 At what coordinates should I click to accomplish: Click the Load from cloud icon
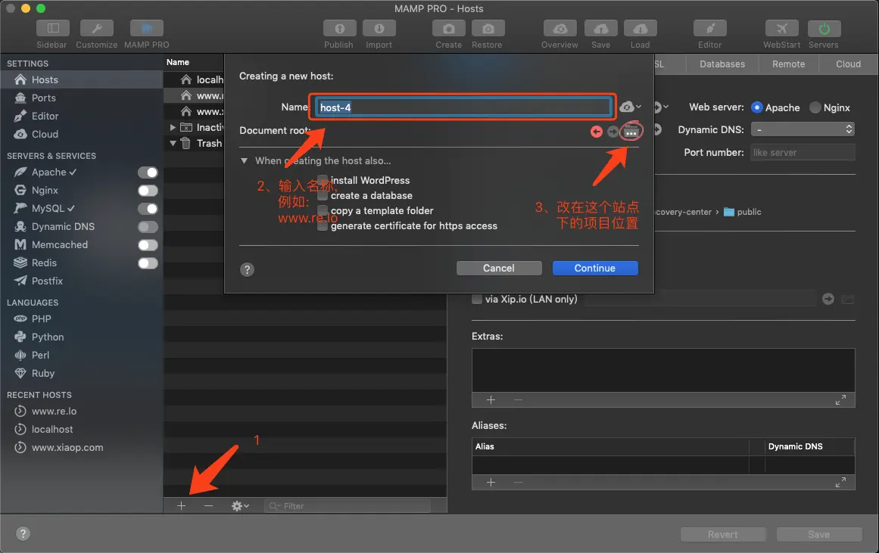click(x=641, y=28)
